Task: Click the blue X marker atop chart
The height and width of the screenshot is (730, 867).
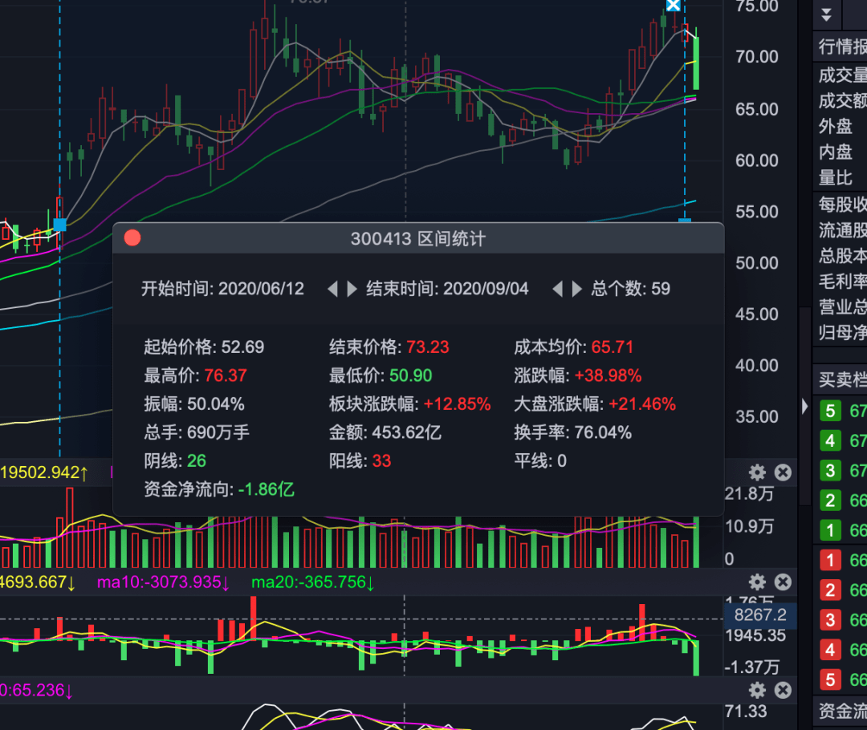Action: [x=674, y=5]
